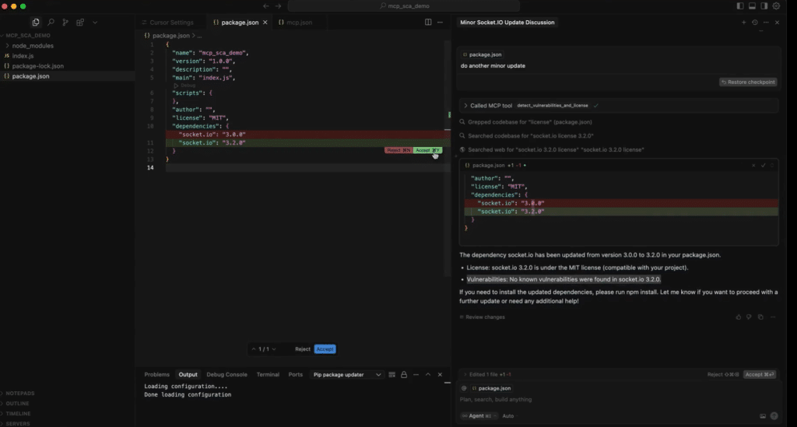Image resolution: width=797 pixels, height=427 pixels.
Task: Add context with the @ icon
Action: (x=464, y=388)
